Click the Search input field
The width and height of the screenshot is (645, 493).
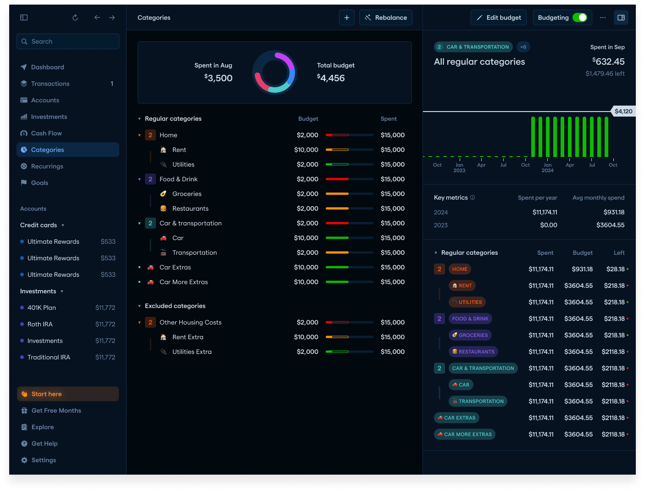point(68,41)
